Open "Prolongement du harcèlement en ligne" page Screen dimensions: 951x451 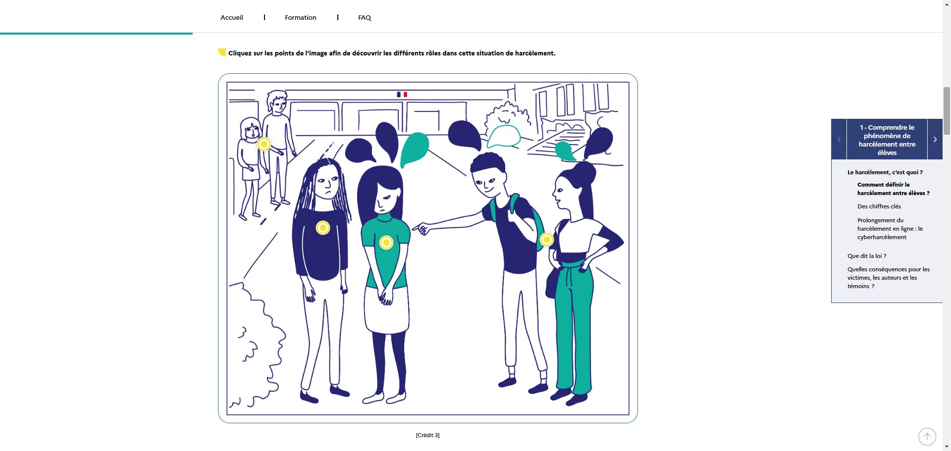(x=890, y=229)
